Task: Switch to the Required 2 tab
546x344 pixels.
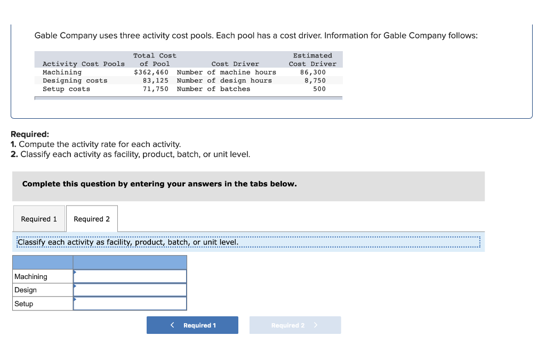Action: pos(91,218)
